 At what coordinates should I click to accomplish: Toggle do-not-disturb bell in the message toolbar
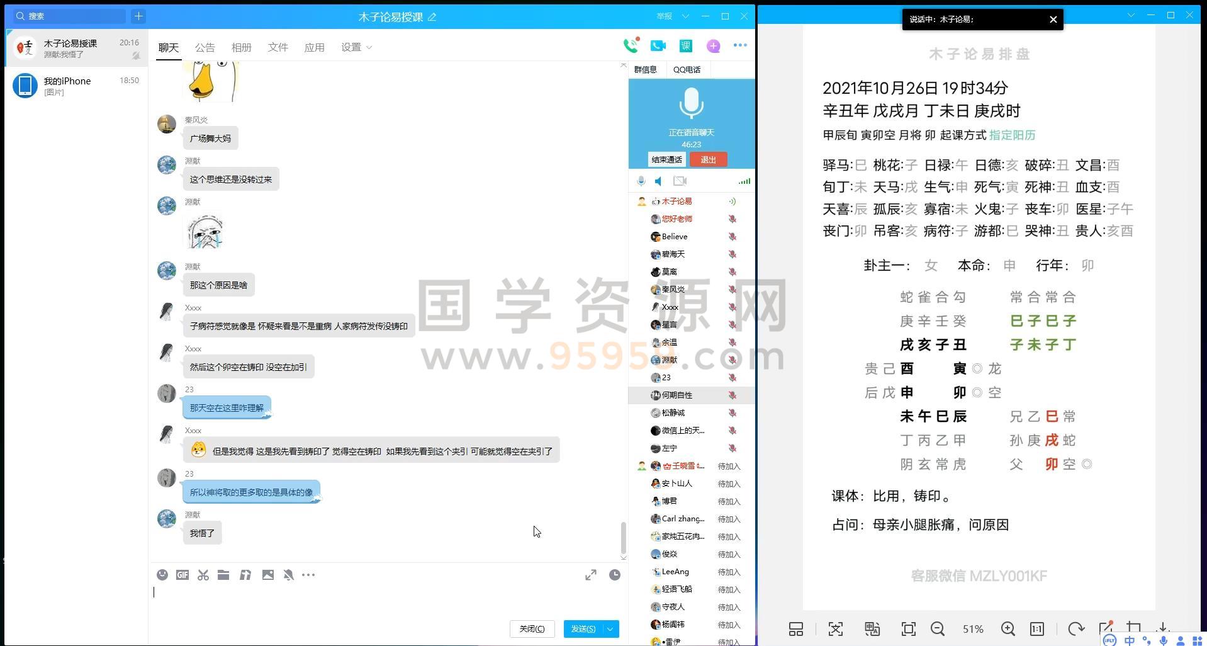point(288,575)
